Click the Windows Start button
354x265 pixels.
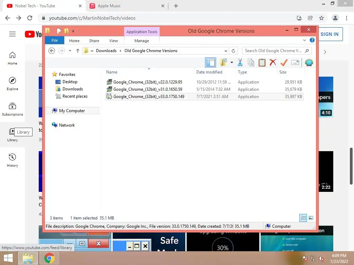tap(8, 258)
